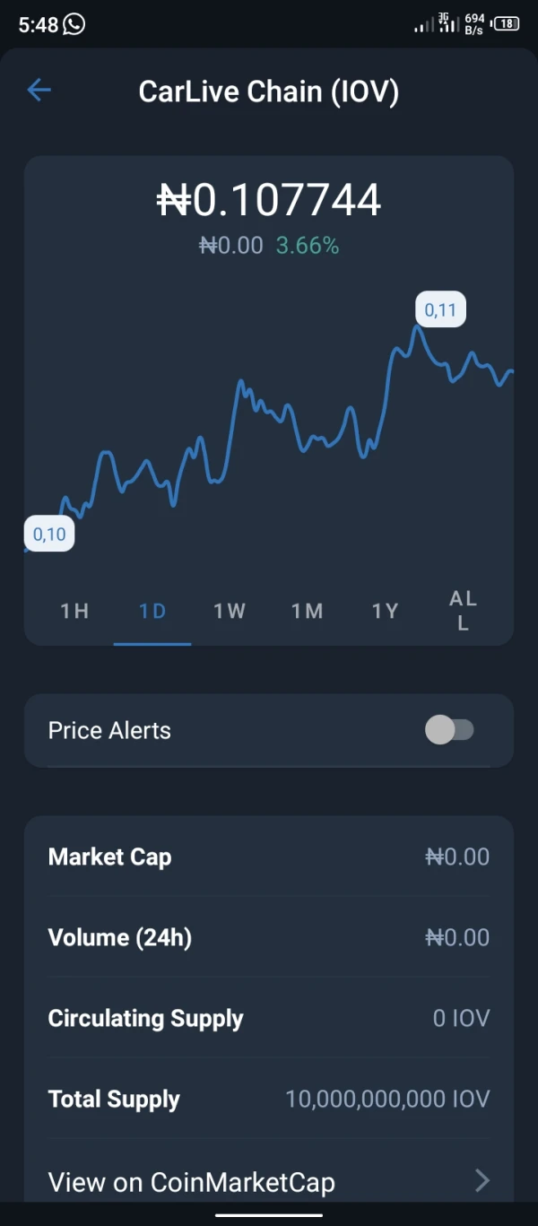Show the 1Y price chart
Screen dimensions: 538x1226
(x=385, y=612)
